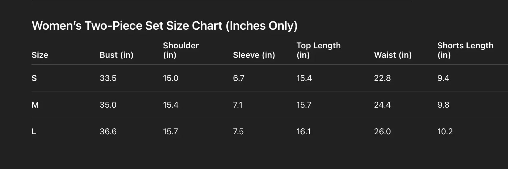
Task: Select the Waist (in) column header
Action: click(x=393, y=55)
